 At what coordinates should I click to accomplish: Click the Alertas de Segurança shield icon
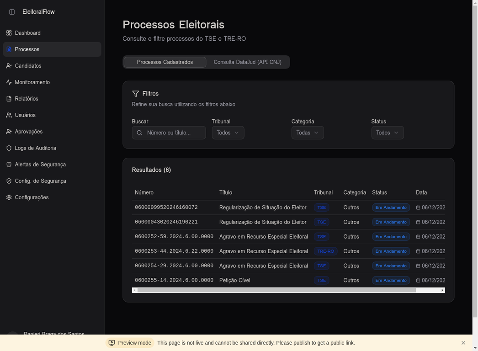tap(9, 165)
